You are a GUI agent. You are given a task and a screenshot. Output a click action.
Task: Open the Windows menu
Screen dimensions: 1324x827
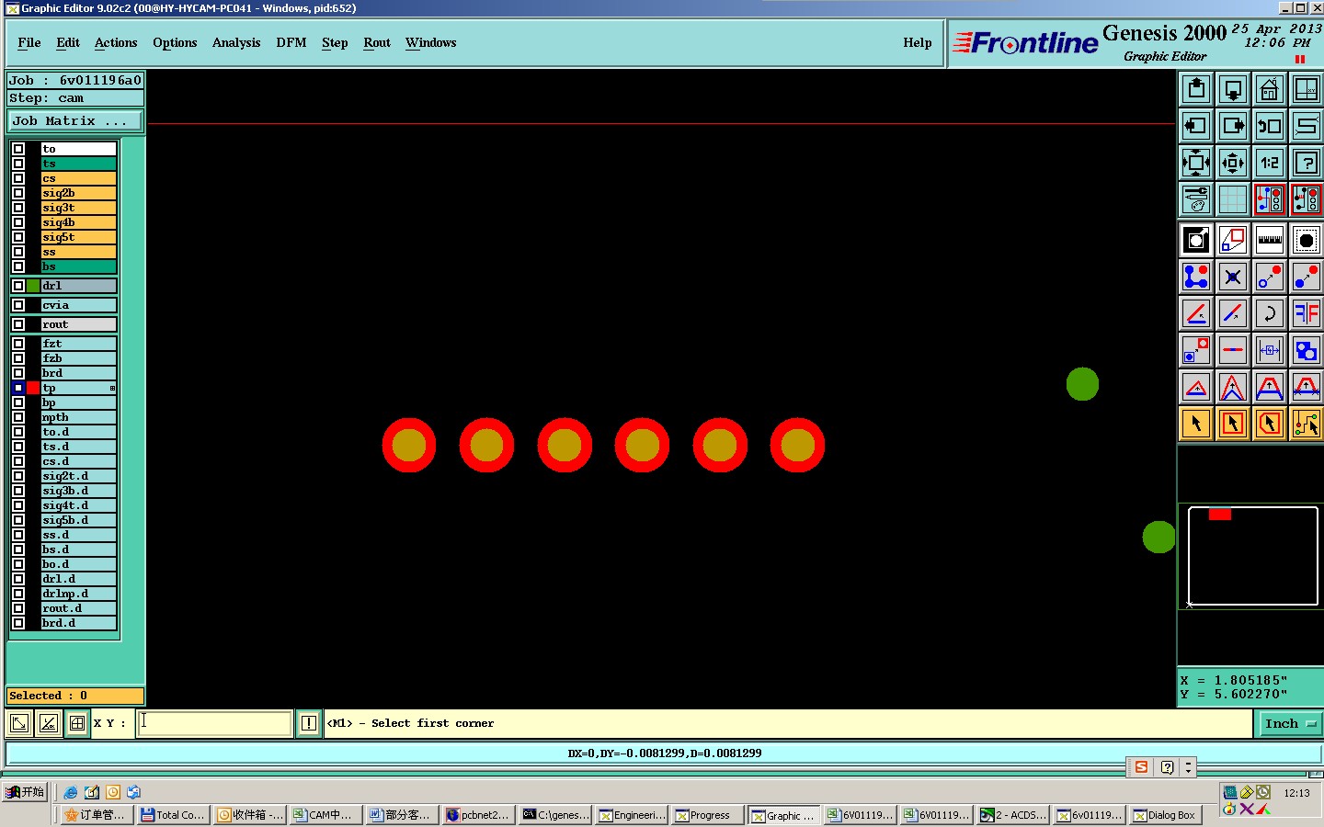pyautogui.click(x=431, y=42)
